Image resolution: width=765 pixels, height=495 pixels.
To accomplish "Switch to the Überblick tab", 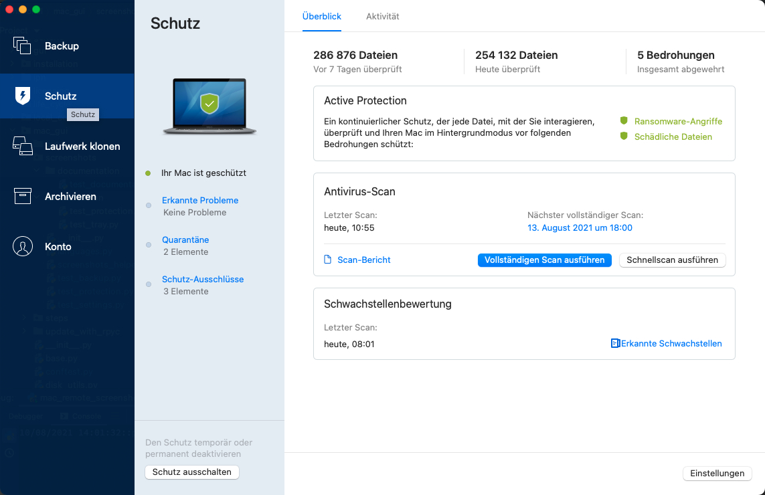I will point(321,16).
